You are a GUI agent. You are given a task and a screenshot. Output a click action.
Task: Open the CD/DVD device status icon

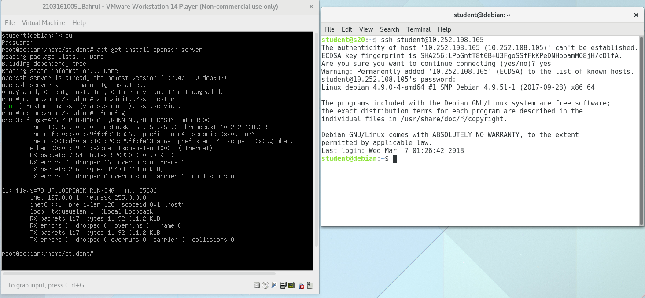[265, 285]
